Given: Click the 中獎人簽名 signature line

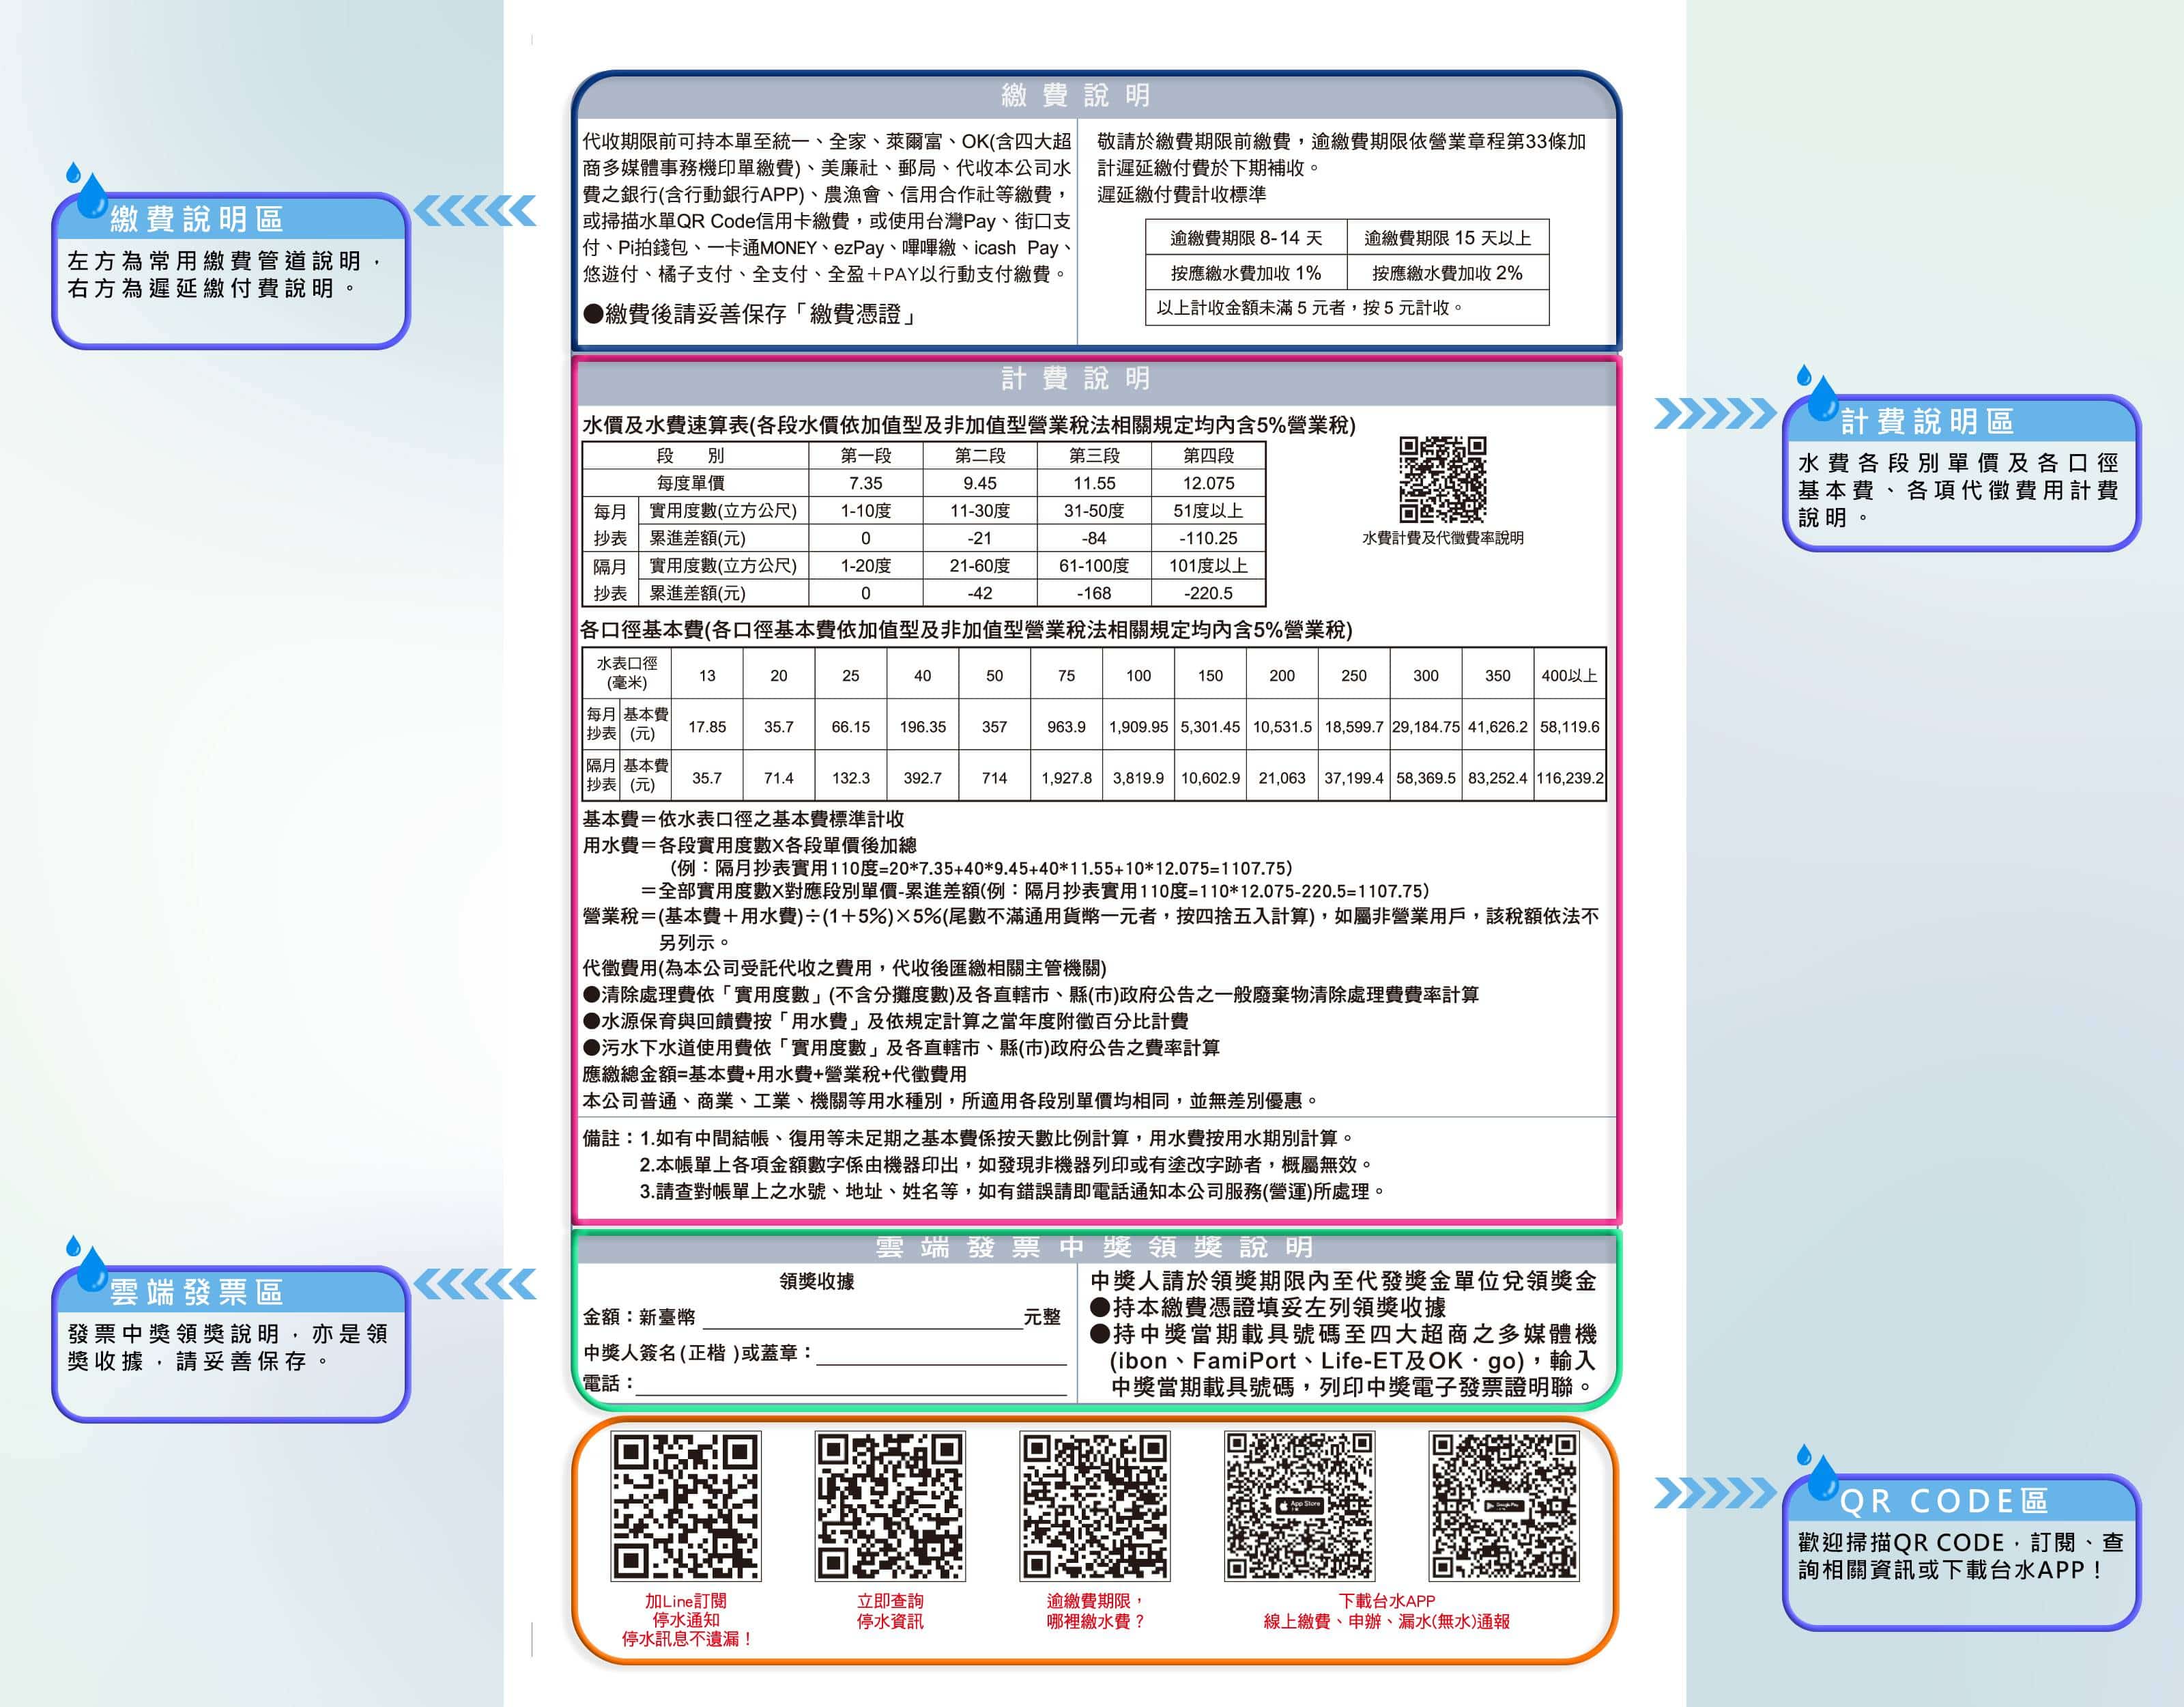Looking at the screenshot, I should tap(941, 1355).
